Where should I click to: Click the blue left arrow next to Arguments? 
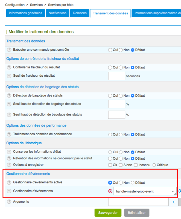point(174,202)
